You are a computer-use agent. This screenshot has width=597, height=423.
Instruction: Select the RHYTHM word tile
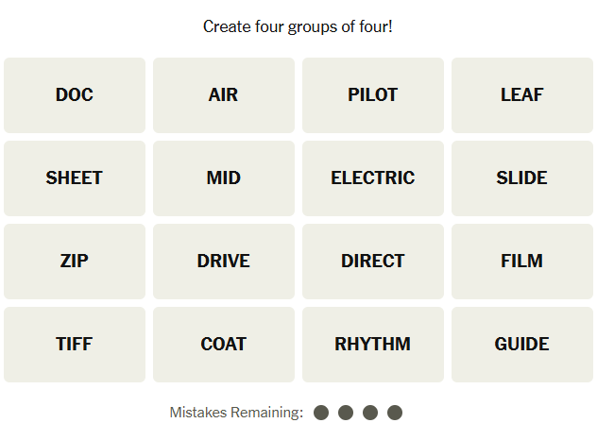pos(373,345)
